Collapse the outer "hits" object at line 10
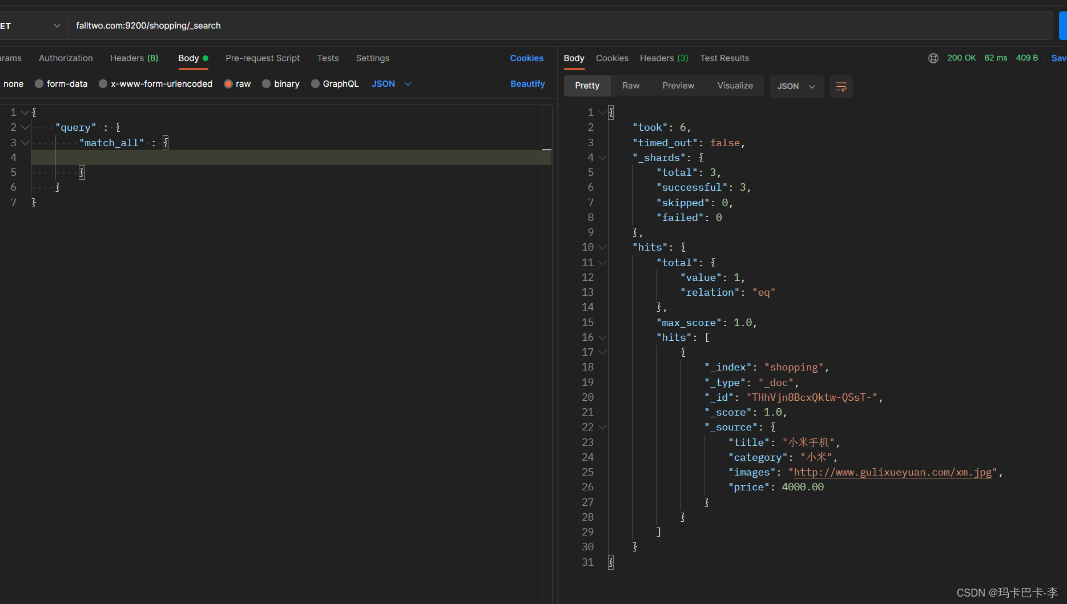The width and height of the screenshot is (1067, 604). tap(602, 247)
